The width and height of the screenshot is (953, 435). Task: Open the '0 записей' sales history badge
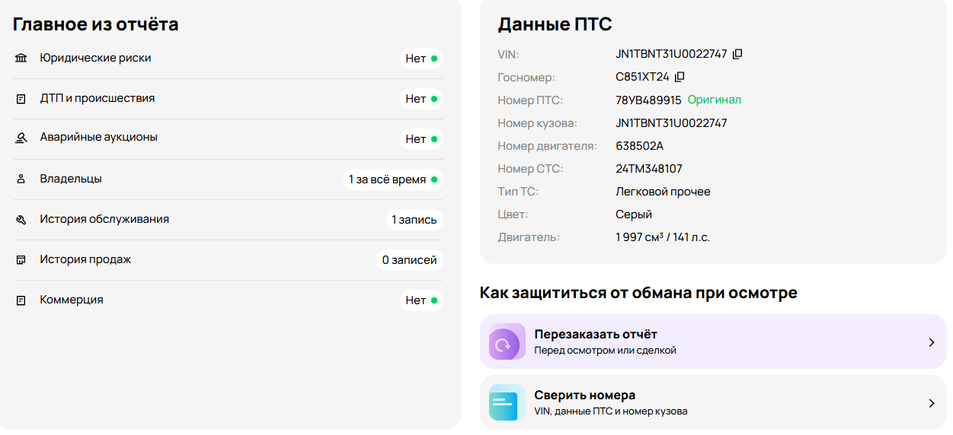click(x=409, y=260)
